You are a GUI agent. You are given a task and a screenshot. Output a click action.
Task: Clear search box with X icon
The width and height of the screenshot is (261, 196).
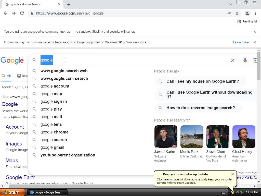click(x=233, y=60)
